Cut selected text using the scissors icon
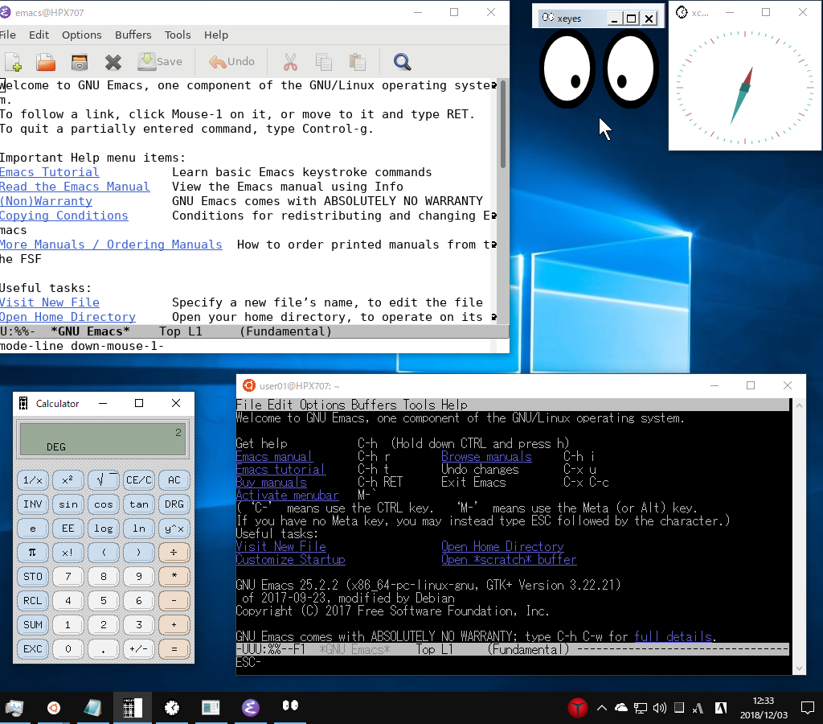Image resolution: width=823 pixels, height=724 pixels. 289,62
